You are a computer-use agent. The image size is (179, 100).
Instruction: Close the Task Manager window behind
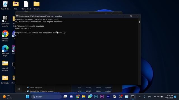pos(119,13)
